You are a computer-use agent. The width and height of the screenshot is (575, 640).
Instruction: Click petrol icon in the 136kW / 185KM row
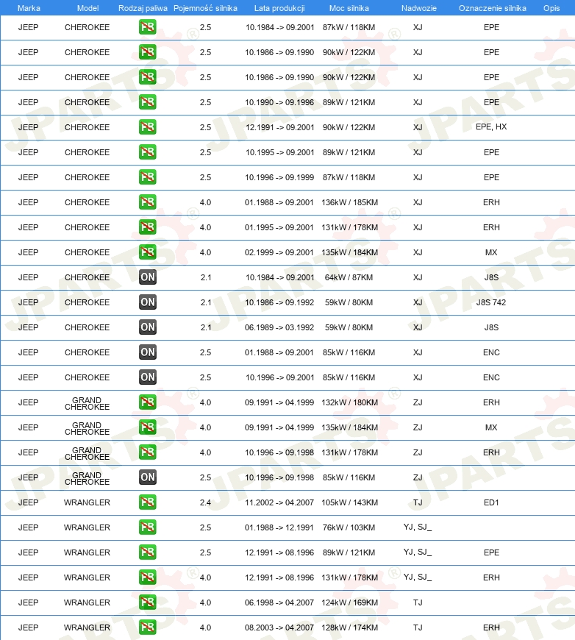pyautogui.click(x=147, y=202)
